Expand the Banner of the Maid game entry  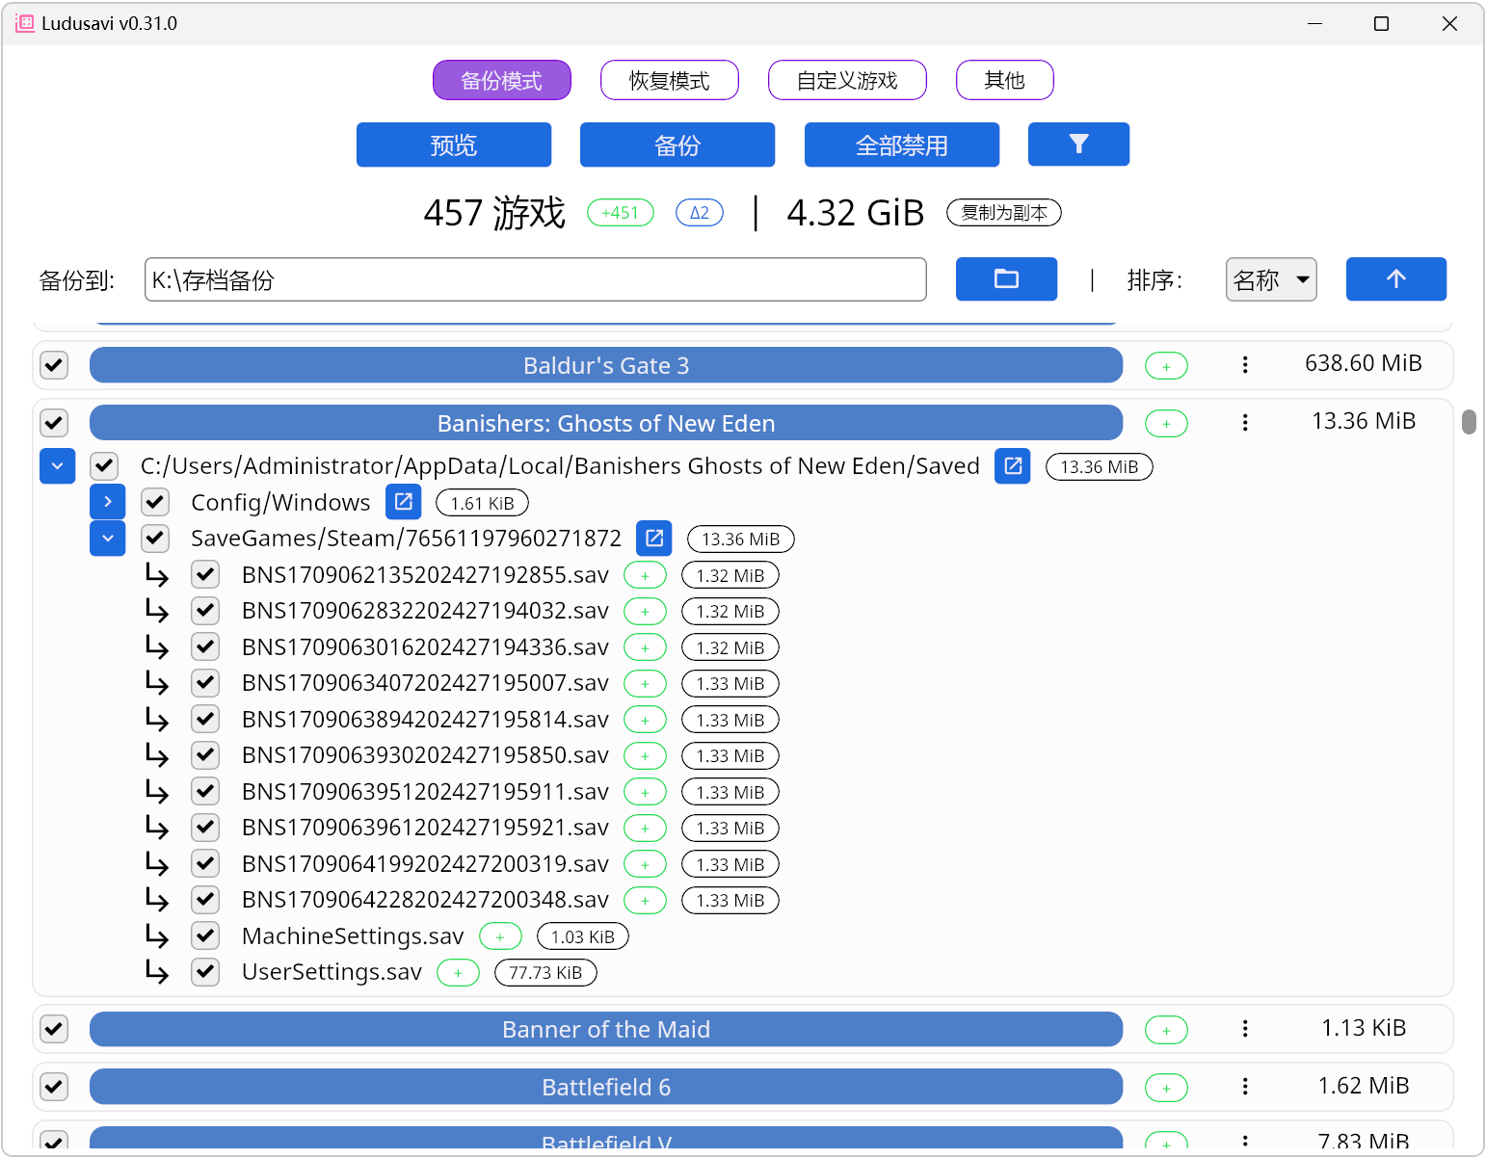[606, 1029]
